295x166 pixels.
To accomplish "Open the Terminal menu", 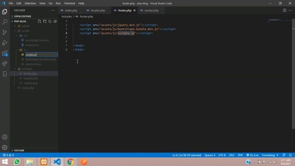I will [x=70, y=3].
